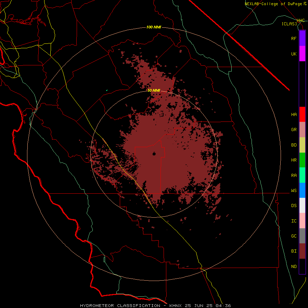Click the IC light pink legend swatch
The height and width of the screenshot is (308, 308).
[x=302, y=221]
